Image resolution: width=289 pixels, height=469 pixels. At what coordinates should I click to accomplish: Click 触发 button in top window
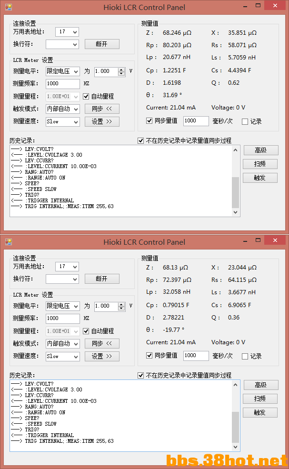click(260, 178)
